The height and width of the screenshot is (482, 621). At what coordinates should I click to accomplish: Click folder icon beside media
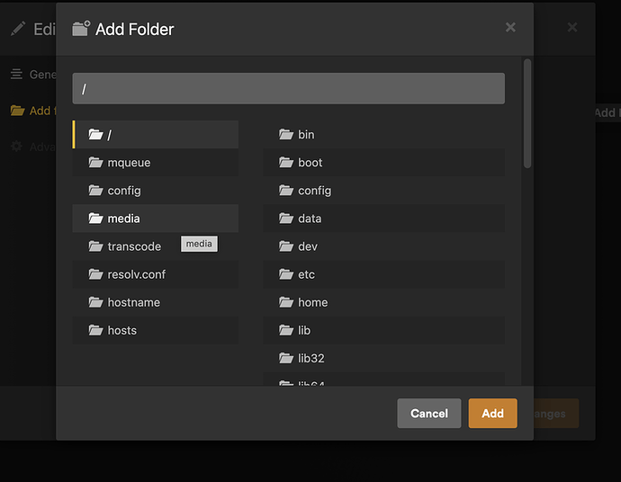(95, 219)
